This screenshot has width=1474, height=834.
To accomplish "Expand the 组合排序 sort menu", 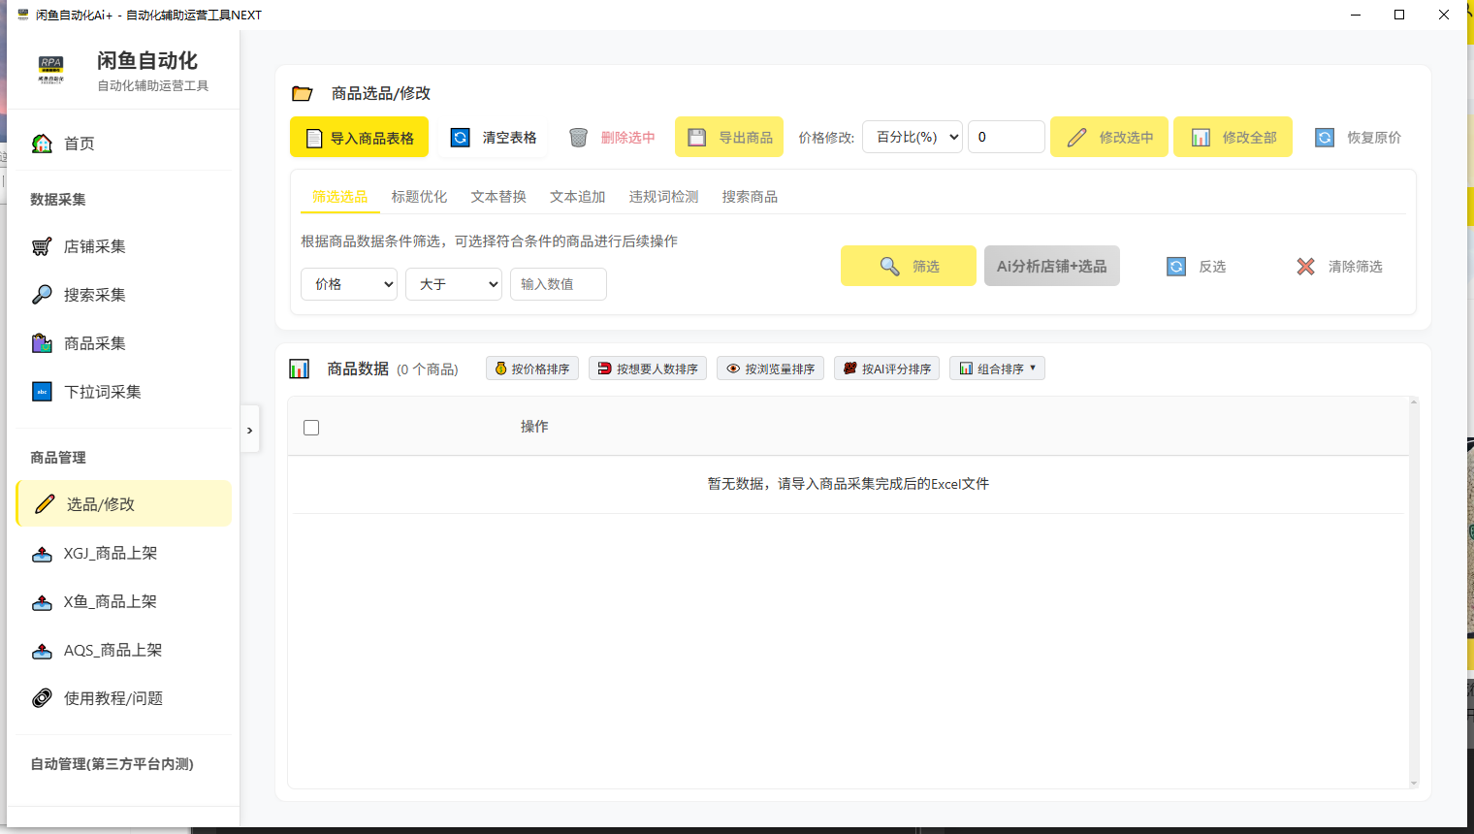I will pyautogui.click(x=997, y=369).
